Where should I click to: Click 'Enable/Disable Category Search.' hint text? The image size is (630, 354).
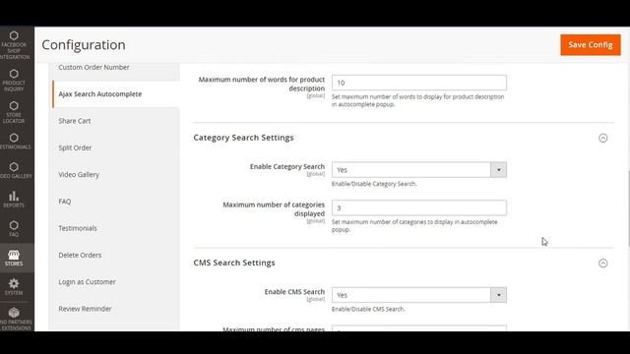(374, 184)
